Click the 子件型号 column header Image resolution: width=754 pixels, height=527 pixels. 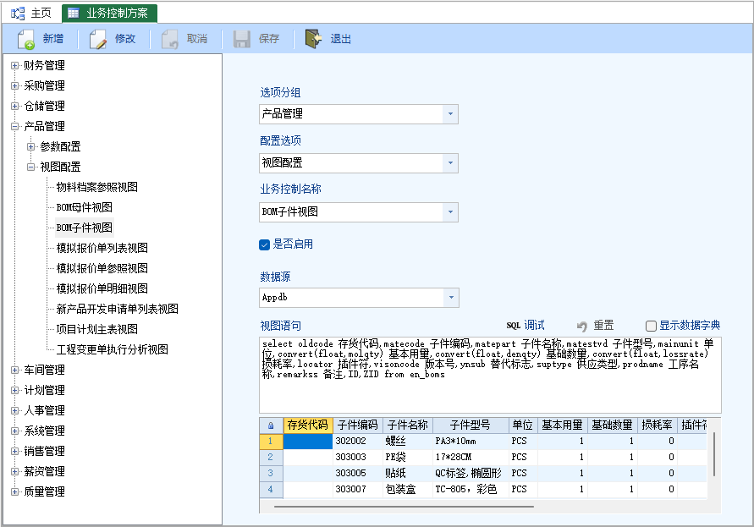coord(471,425)
